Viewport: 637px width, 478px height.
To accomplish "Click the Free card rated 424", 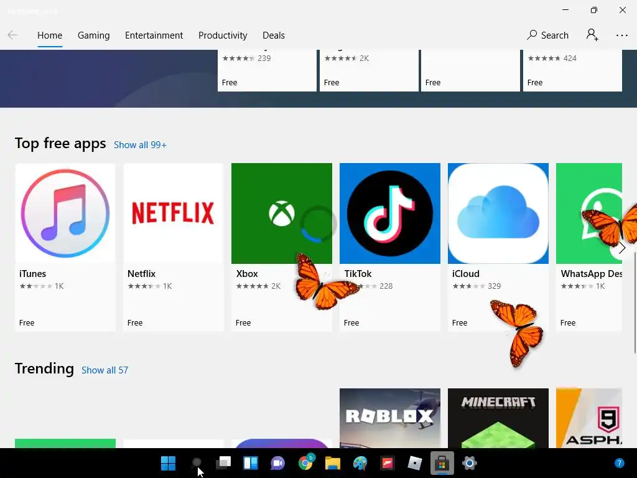I will (572, 70).
